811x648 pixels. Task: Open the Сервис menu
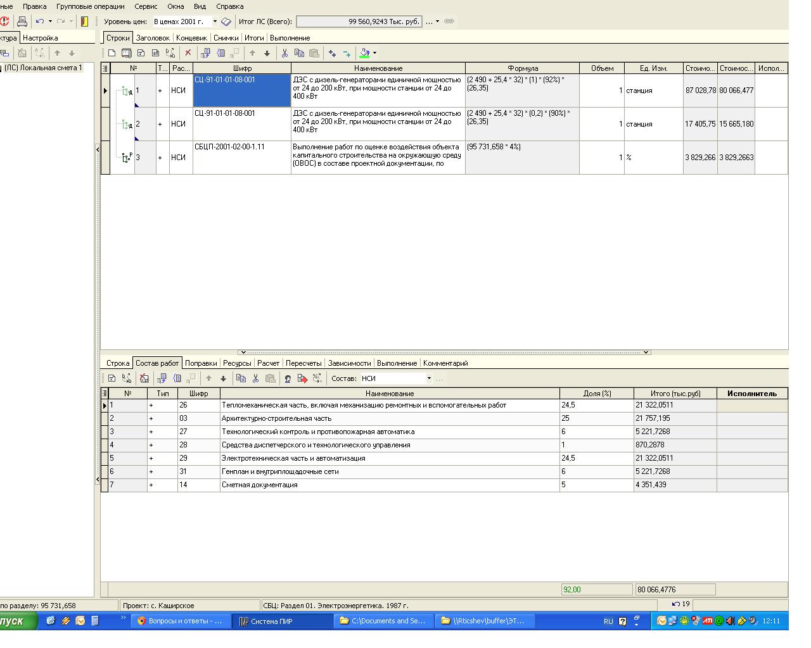coord(146,6)
